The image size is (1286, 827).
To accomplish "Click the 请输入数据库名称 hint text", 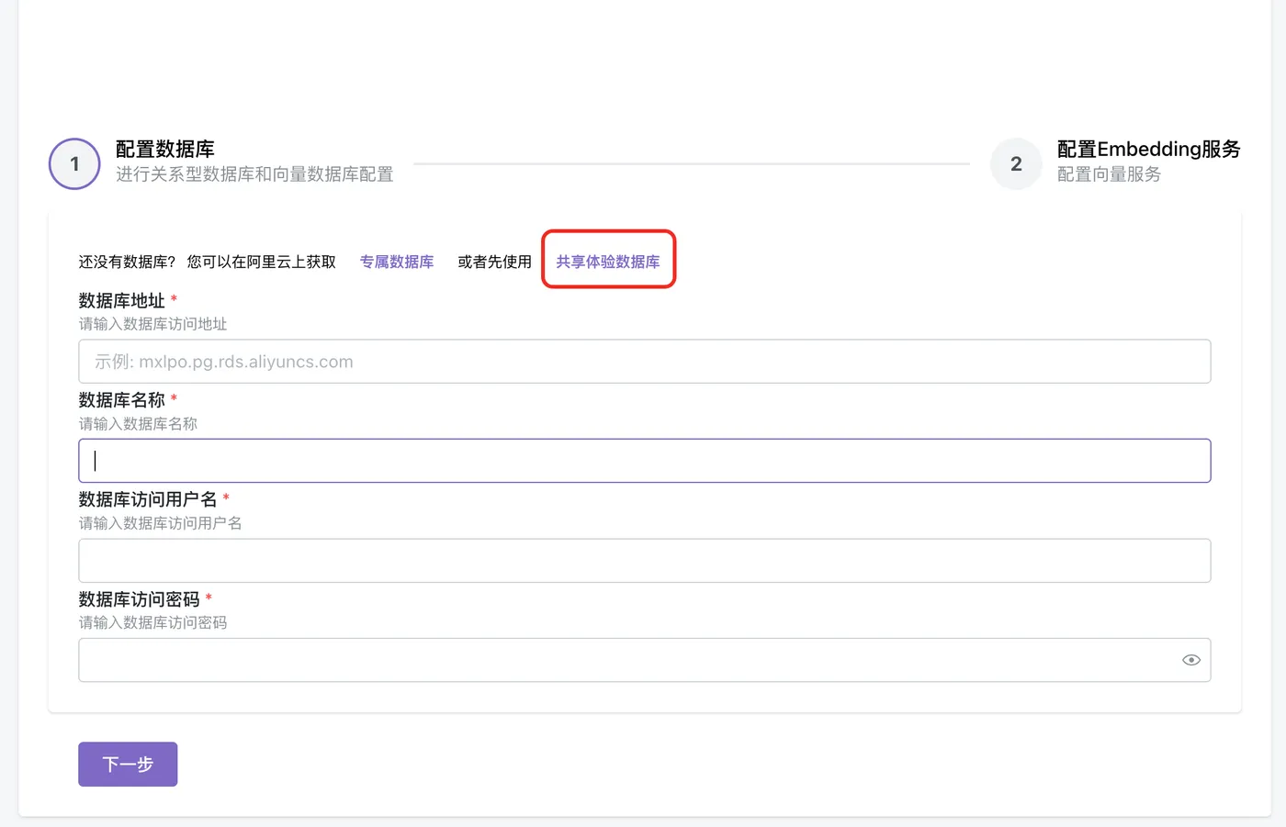I will coord(138,424).
